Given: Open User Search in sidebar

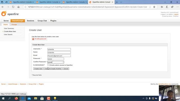Looking at the screenshot, I should click(x=8, y=35).
